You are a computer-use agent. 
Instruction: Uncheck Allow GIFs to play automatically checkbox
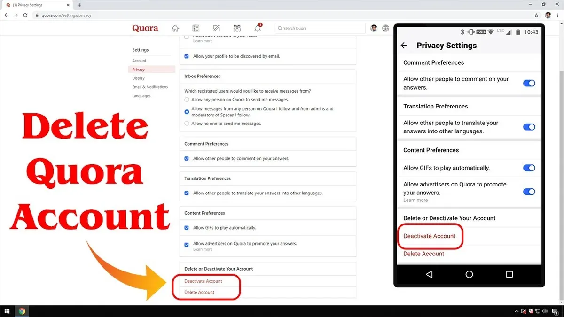coord(187,228)
